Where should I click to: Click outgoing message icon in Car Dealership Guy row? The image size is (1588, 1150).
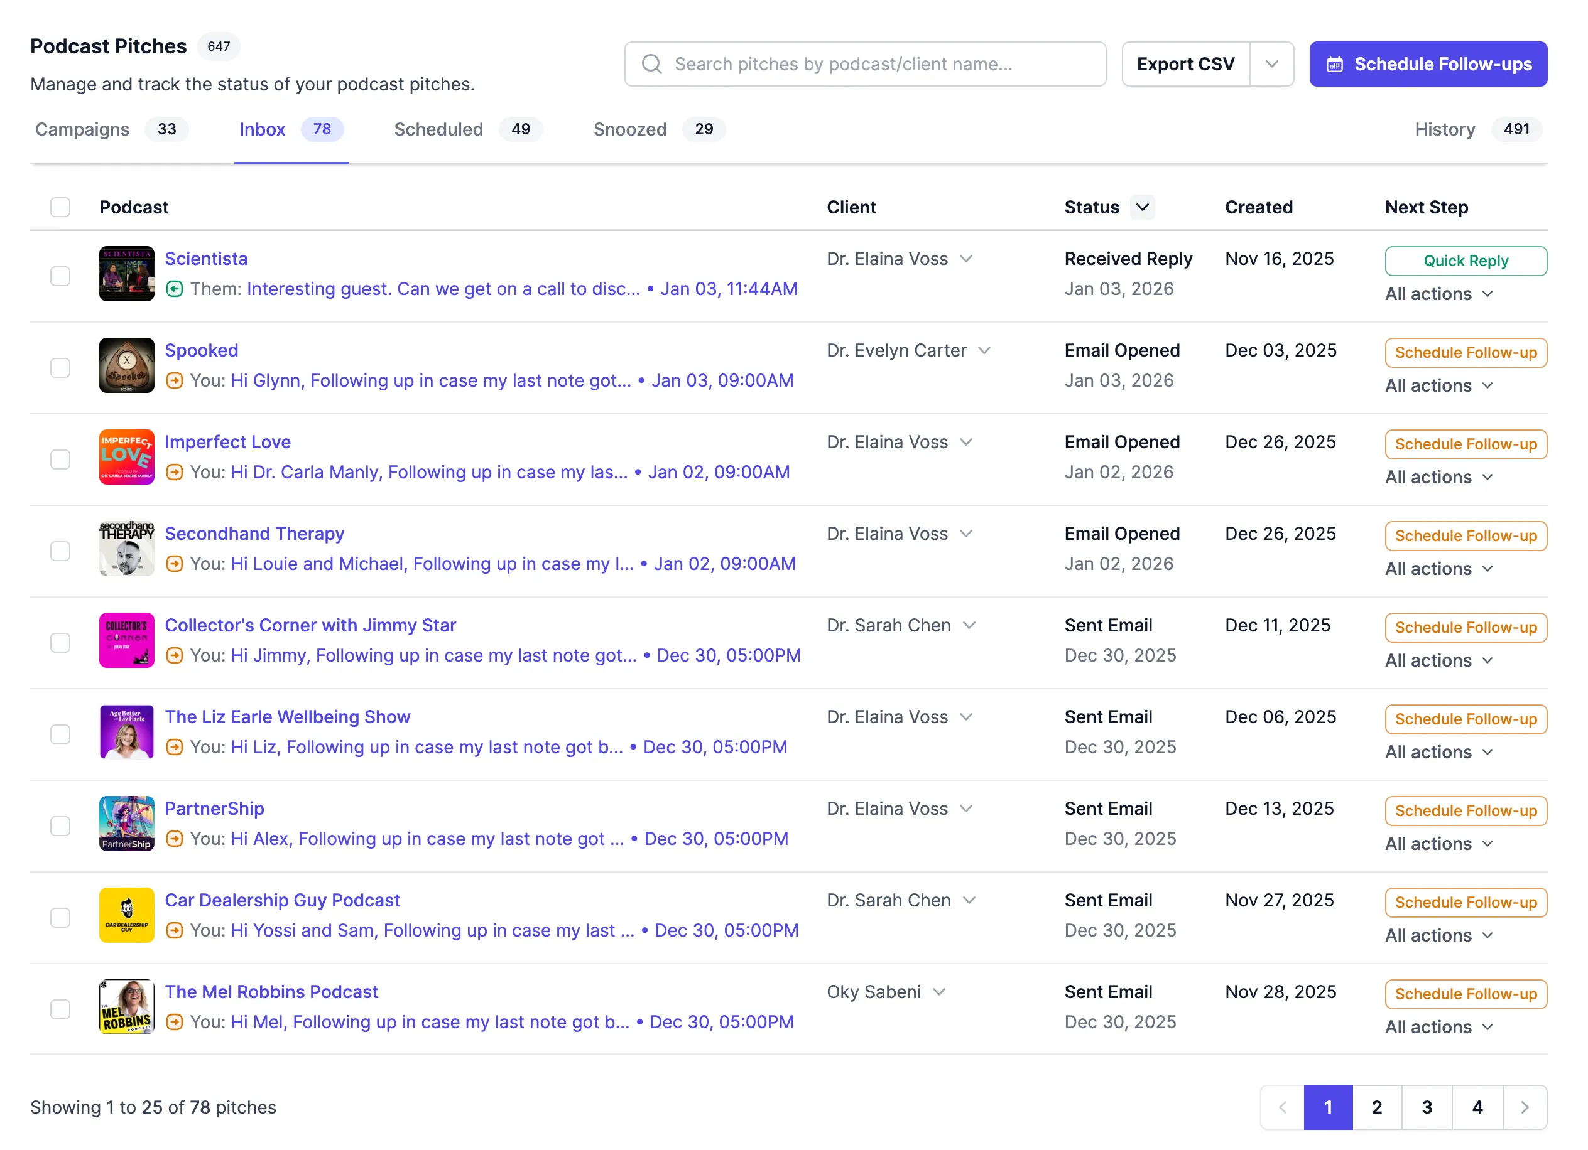point(175,930)
